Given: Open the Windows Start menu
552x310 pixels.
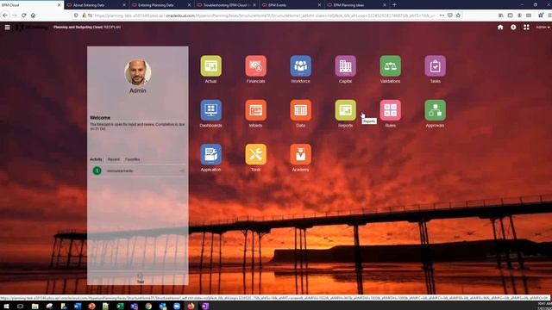Looking at the screenshot, I should click(6, 307).
